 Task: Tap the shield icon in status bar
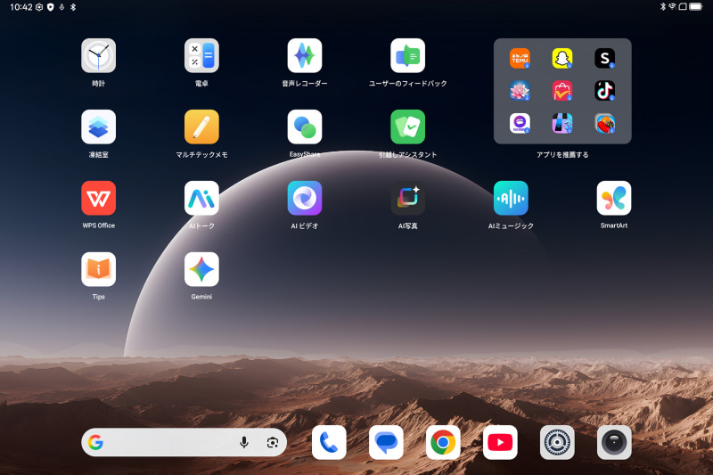pyautogui.click(x=51, y=7)
